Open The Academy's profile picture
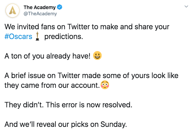 [13, 10]
